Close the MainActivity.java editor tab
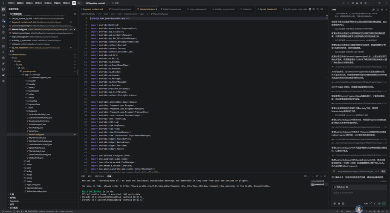This screenshot has height=213, width=390. (x=156, y=9)
